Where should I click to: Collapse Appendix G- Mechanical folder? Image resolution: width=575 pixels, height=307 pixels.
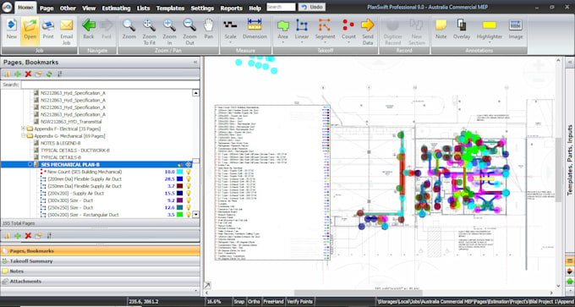coord(24,135)
